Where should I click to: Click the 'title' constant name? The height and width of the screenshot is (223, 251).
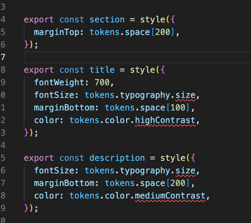[102, 70]
